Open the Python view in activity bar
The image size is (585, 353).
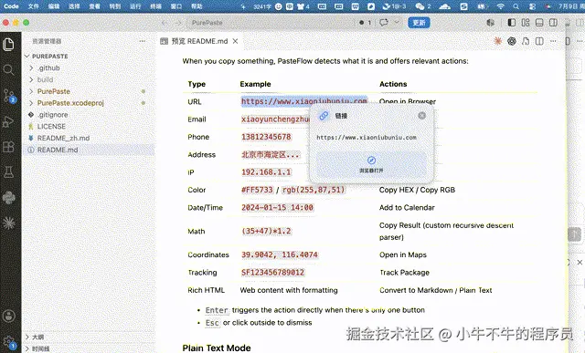coord(8,197)
